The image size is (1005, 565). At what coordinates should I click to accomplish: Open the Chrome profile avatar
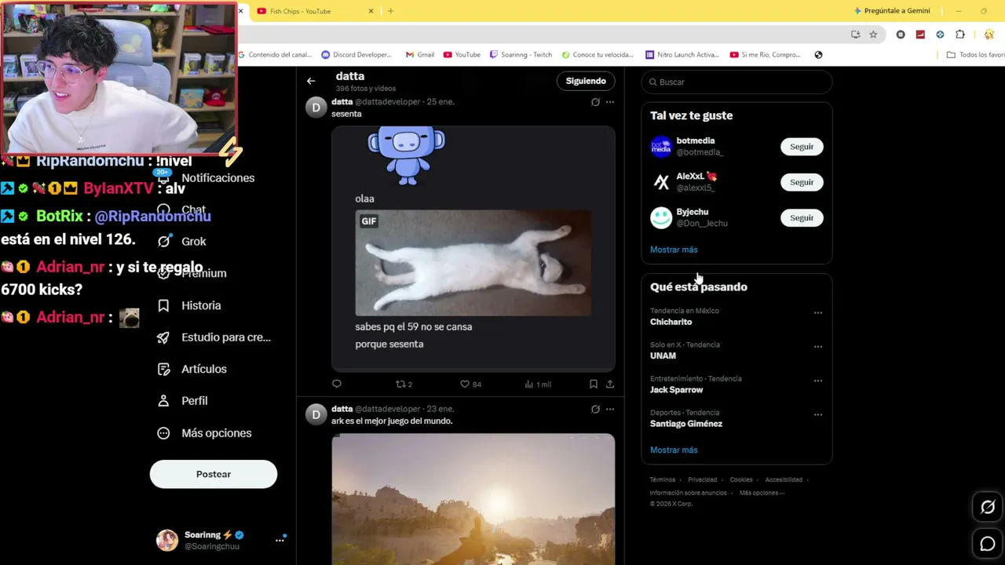[989, 35]
